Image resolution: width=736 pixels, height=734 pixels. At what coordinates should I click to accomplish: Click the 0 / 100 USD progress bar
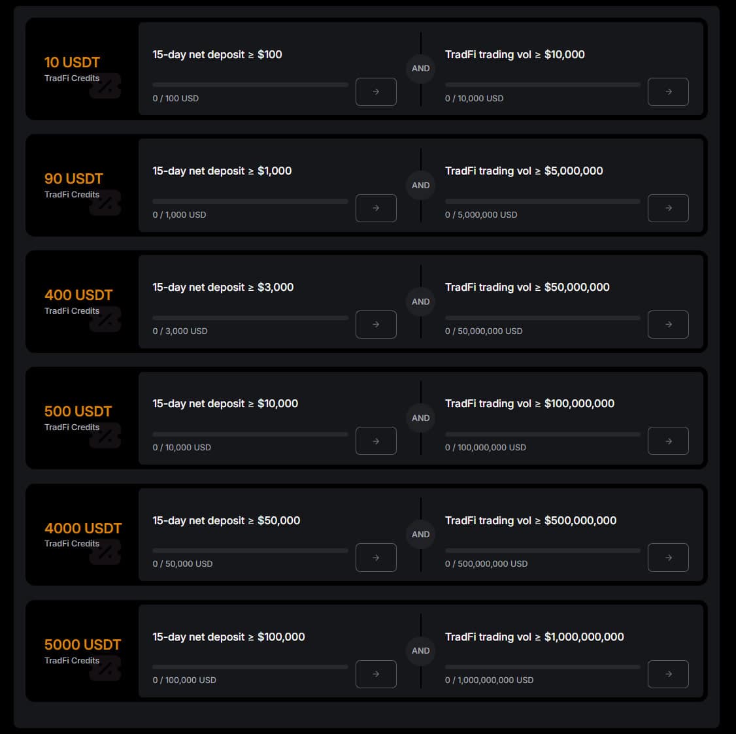(x=250, y=84)
